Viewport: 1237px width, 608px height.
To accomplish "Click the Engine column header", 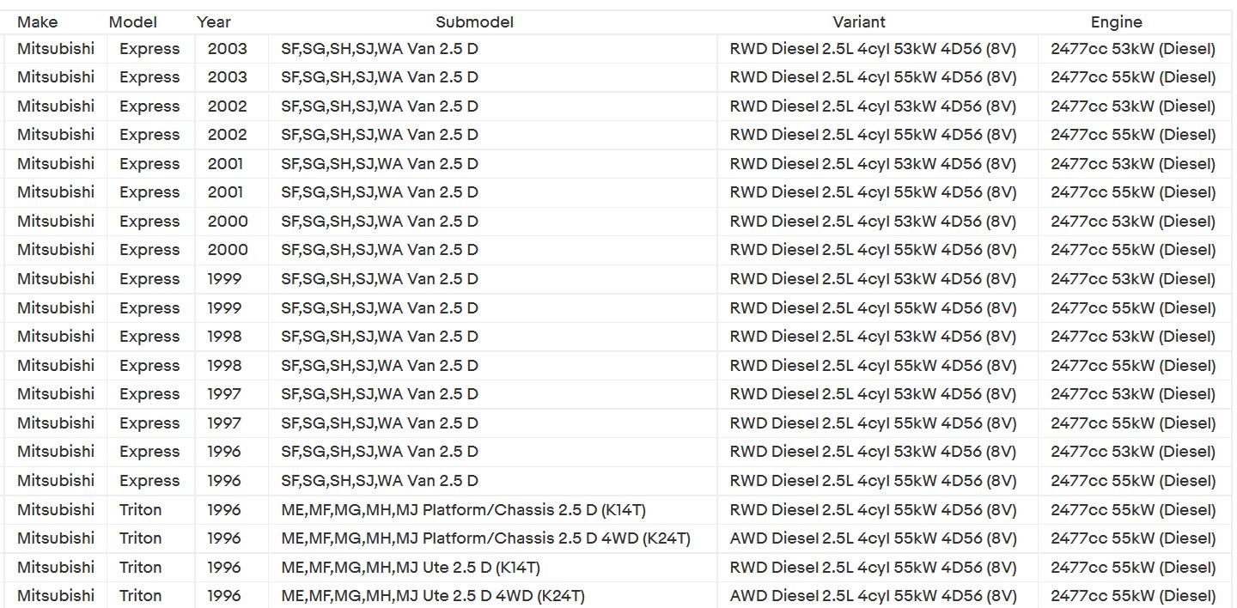I will pyautogui.click(x=1117, y=22).
